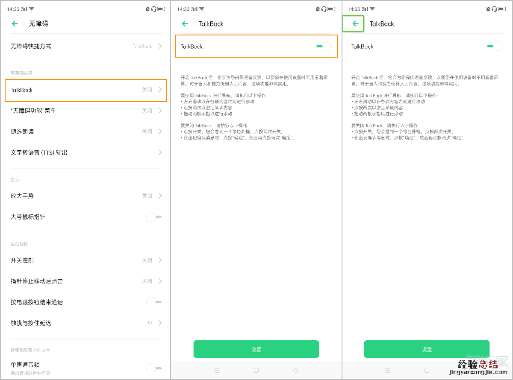Viewport: 513px width, 380px height.
Task: Tap the recent-apps nav icon on the right screen
Action: [x=388, y=370]
